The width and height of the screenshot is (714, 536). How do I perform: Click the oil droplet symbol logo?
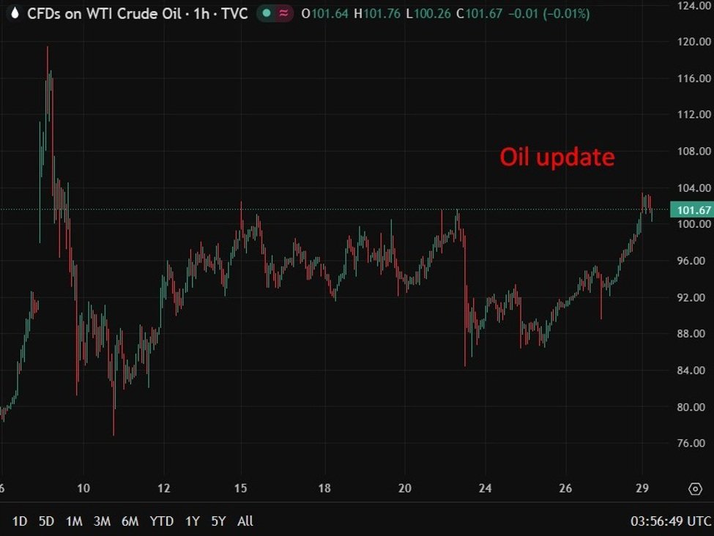coord(14,12)
